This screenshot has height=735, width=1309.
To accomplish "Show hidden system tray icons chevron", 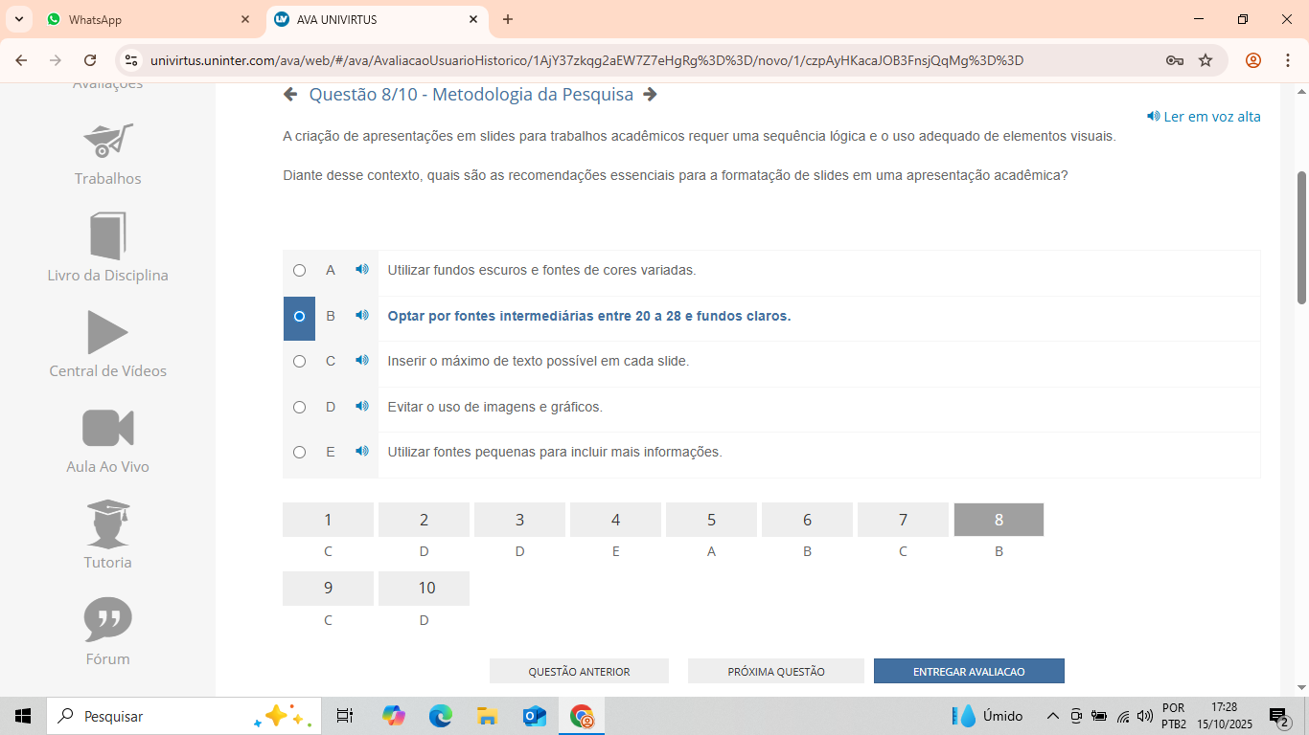I will pyautogui.click(x=1052, y=716).
